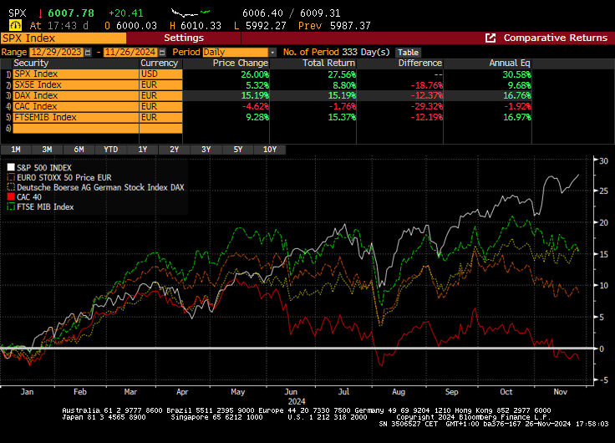615x443 pixels.
Task: Click the EUR currency field for CAC Index
Action: [x=160, y=107]
